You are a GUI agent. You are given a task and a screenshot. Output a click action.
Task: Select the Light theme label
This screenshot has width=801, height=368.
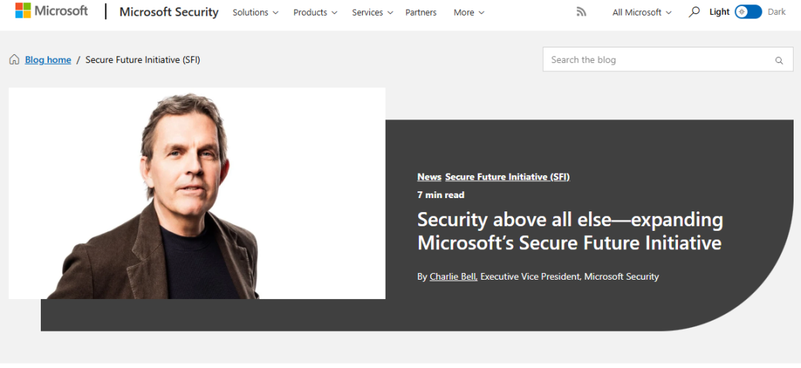point(719,12)
